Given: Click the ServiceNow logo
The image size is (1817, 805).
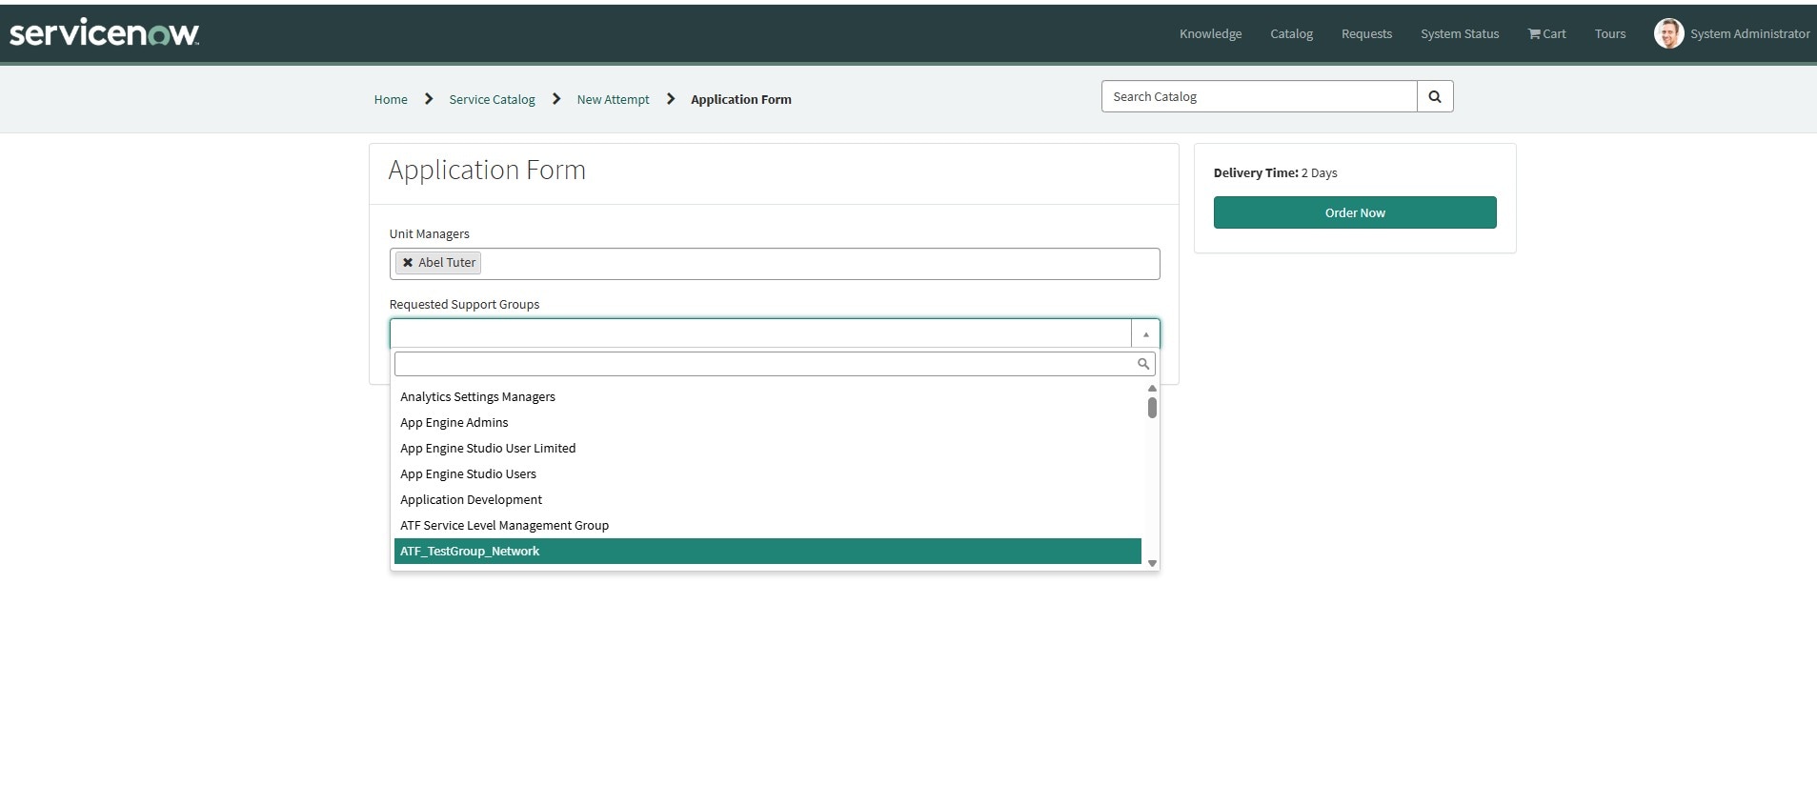Looking at the screenshot, I should (104, 33).
